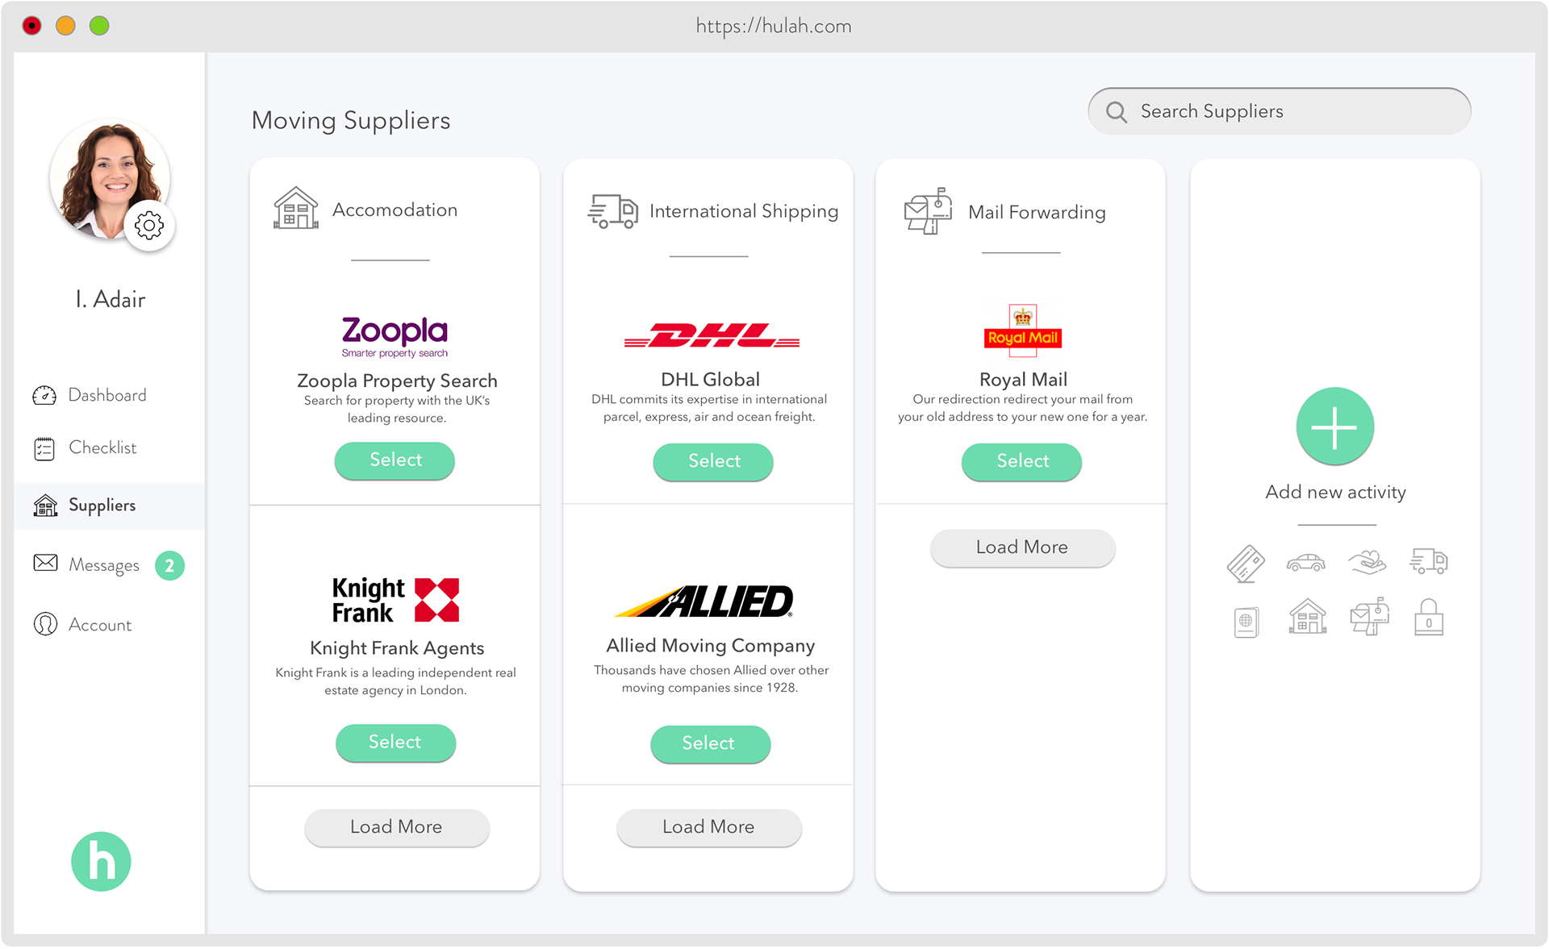The height and width of the screenshot is (949, 1549).
Task: Select the padlock activity icon
Action: pyautogui.click(x=1428, y=618)
